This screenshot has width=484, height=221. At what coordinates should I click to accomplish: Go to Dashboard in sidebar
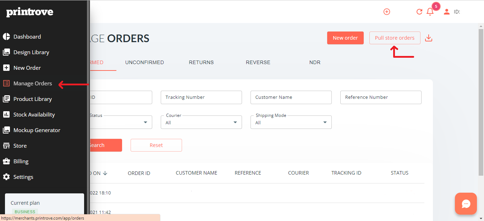pyautogui.click(x=27, y=36)
